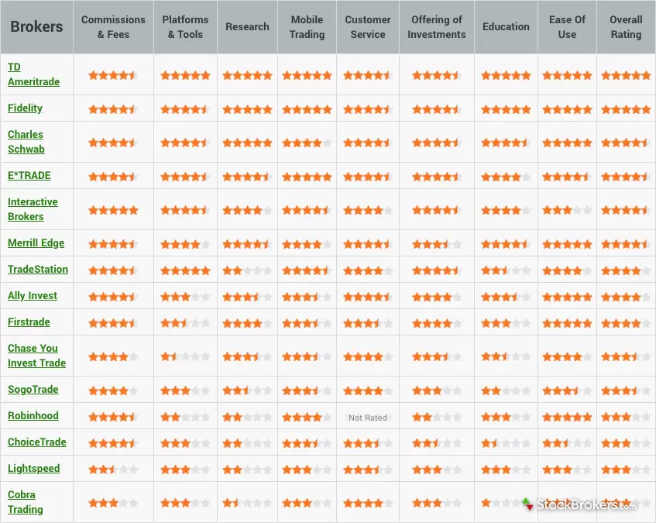Viewport: 656px width, 523px height.
Task: Follow the Charles Schwab link
Action: [26, 142]
